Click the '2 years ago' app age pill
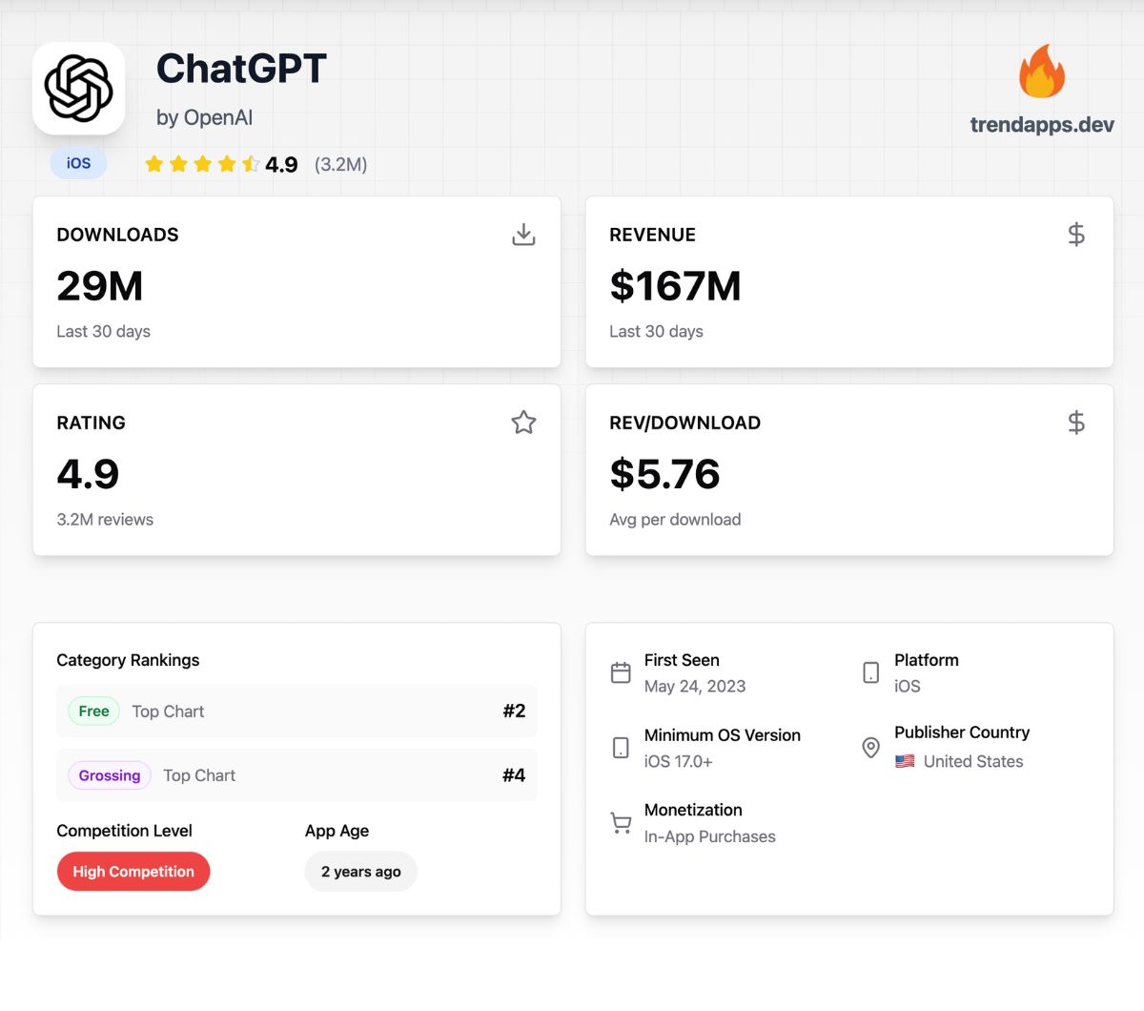The width and height of the screenshot is (1144, 1011). [361, 872]
